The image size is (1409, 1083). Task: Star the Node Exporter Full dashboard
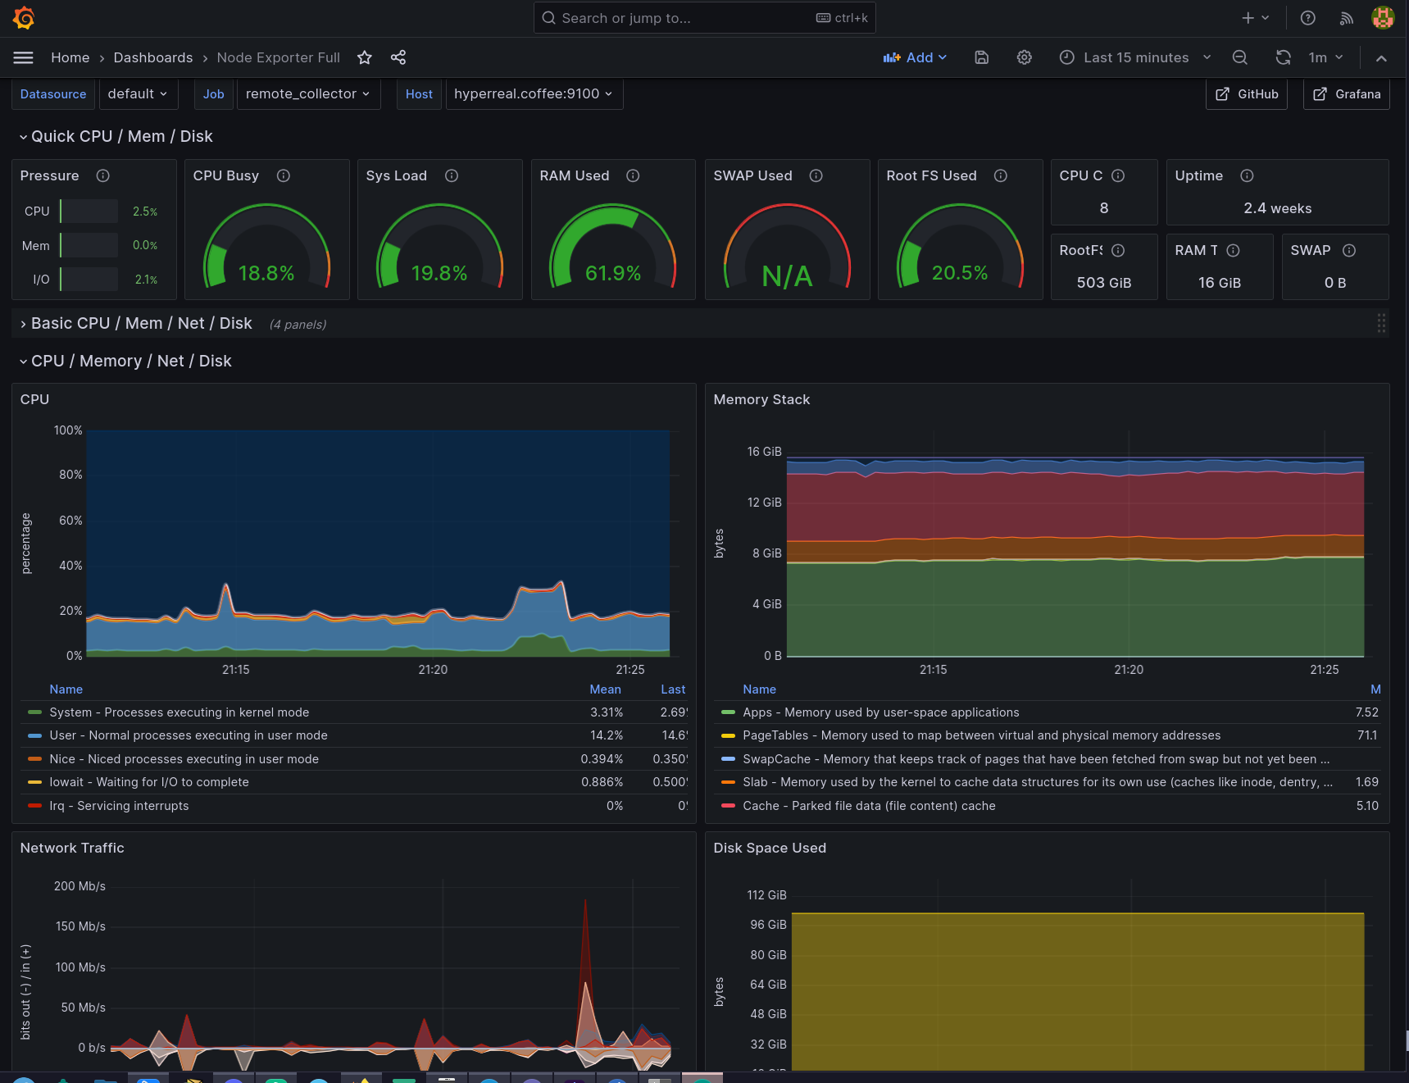coord(365,57)
